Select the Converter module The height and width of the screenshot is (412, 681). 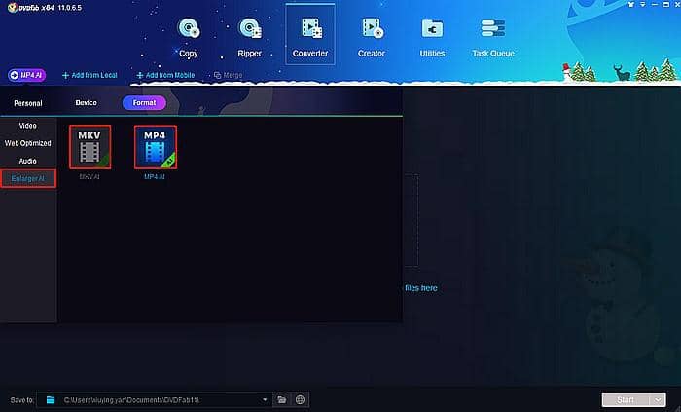[x=310, y=35]
